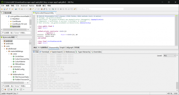Expand the androidx package node
Screen dimensions: 179x95
click(2, 44)
